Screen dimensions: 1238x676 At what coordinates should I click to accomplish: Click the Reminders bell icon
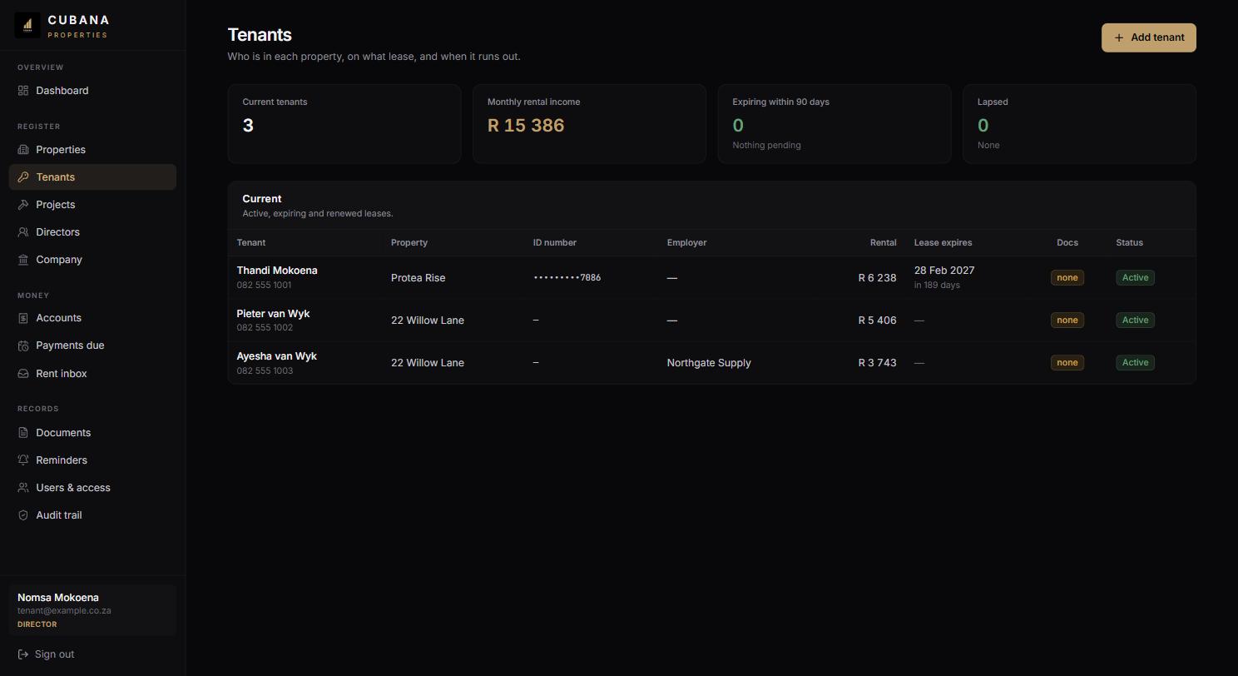click(23, 460)
